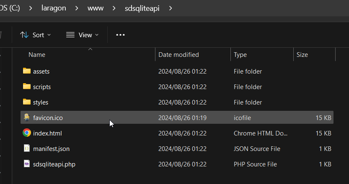Navigate to laragon in the address bar
Viewport: 349px width, 184px height.
coord(55,8)
